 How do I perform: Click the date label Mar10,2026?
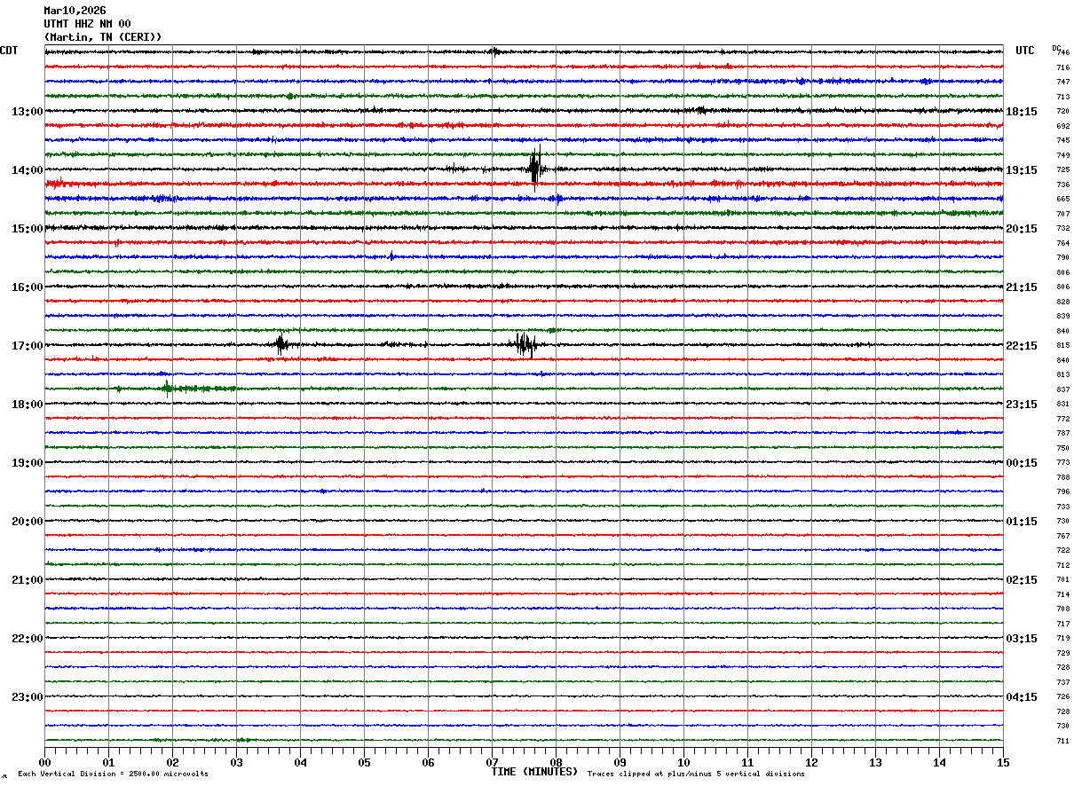coord(75,11)
